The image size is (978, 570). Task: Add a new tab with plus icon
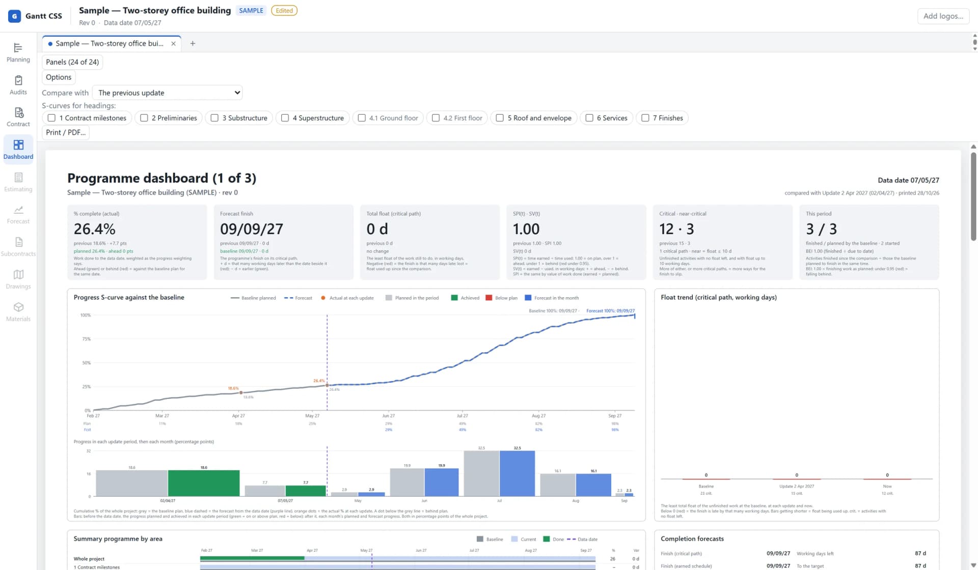pos(193,44)
